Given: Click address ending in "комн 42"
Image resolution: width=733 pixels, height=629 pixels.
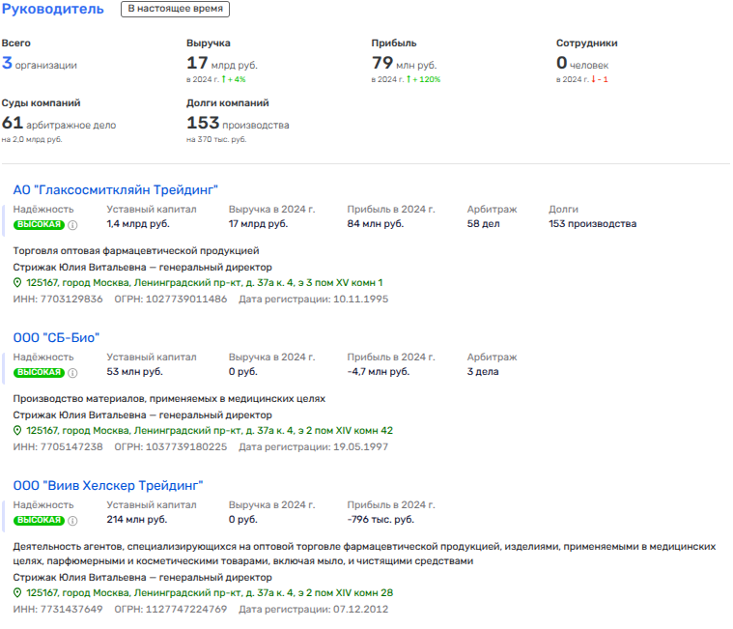Looking at the screenshot, I should point(210,431).
